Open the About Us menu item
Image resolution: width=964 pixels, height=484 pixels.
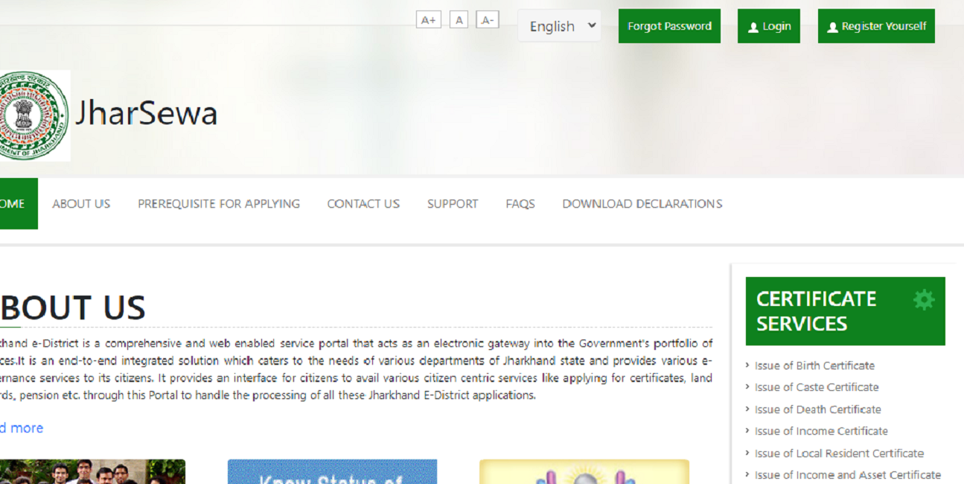(x=81, y=203)
